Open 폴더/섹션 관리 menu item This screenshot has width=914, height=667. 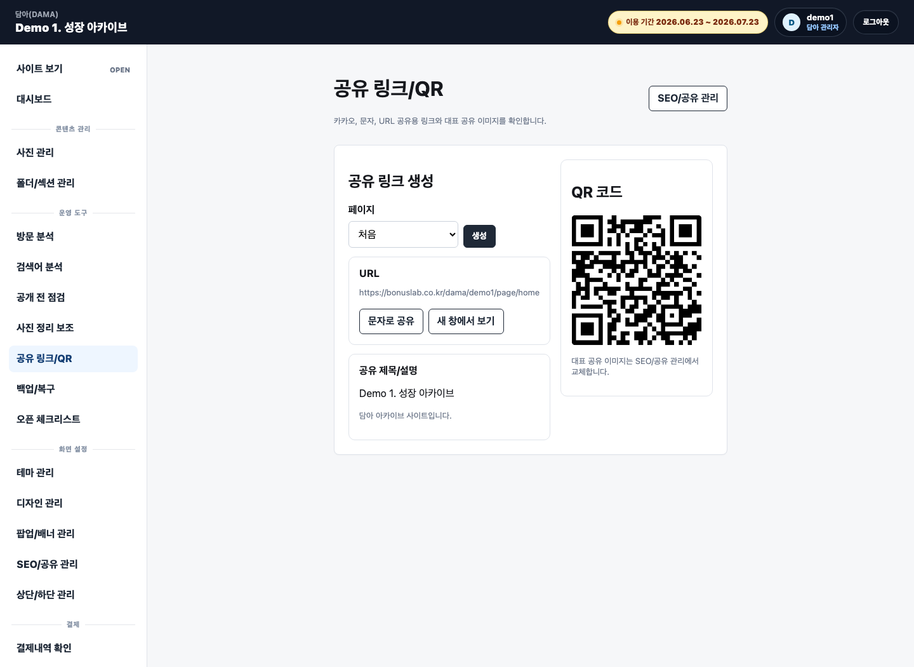tap(73, 183)
